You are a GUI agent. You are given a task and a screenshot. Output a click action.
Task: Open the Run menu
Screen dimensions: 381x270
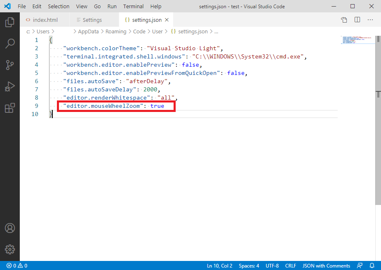pos(112,6)
